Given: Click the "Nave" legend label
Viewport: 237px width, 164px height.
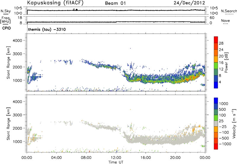Looking at the screenshot, I should 225,21.
